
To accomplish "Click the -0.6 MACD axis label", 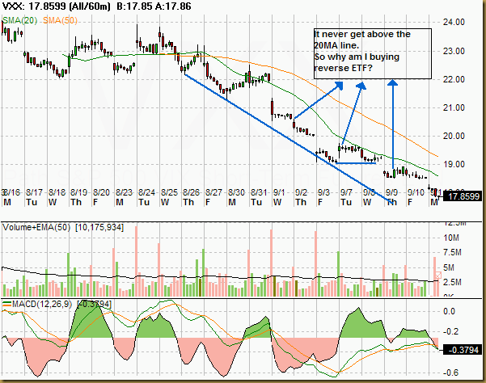I will coord(450,372).
